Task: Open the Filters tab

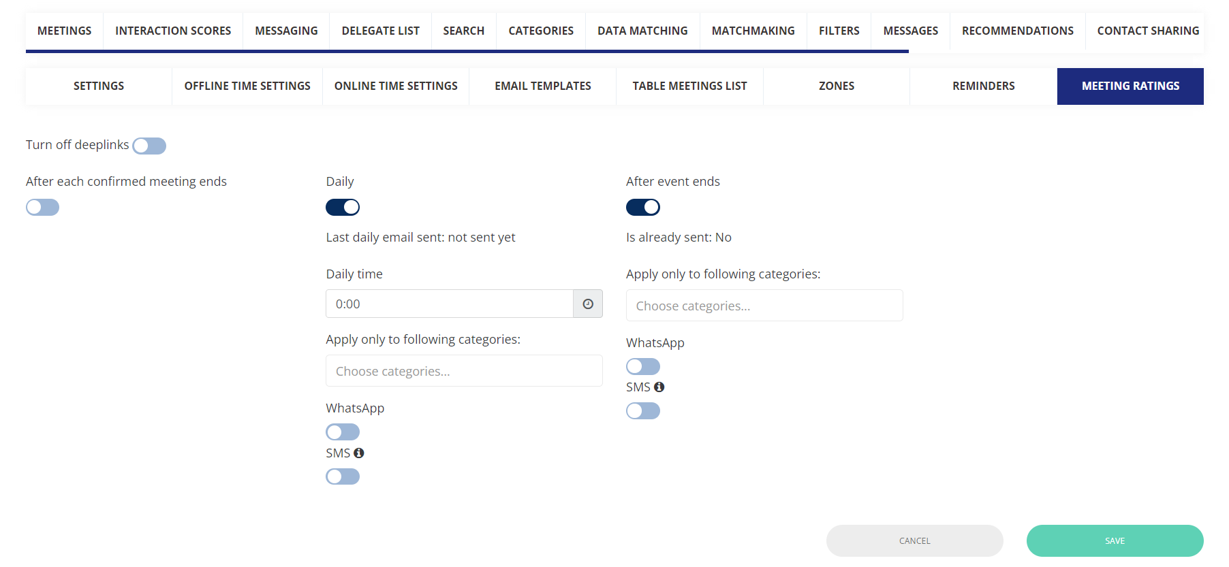Action: (839, 31)
